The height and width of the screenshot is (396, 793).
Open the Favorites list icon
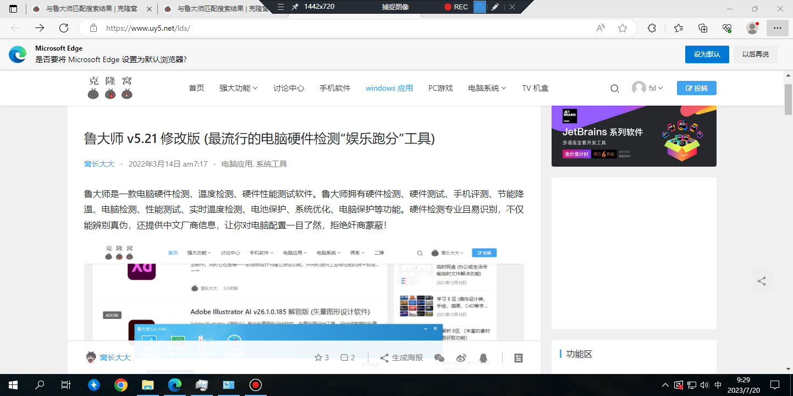click(x=679, y=28)
